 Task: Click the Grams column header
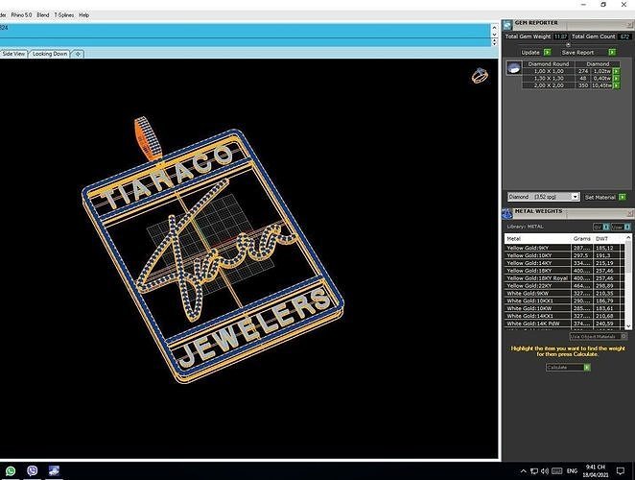(x=582, y=239)
